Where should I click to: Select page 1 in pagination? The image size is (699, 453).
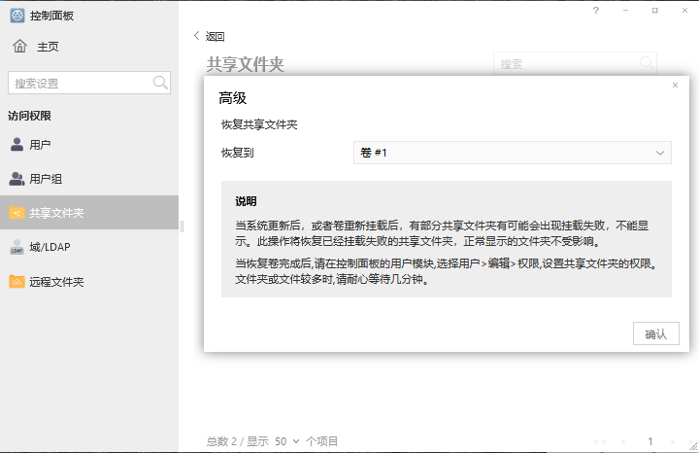point(650,441)
